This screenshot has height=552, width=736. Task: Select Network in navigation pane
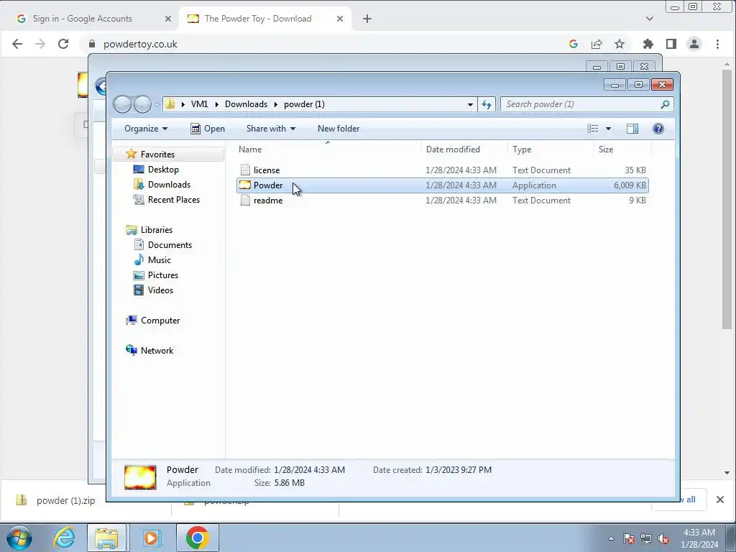(x=157, y=351)
